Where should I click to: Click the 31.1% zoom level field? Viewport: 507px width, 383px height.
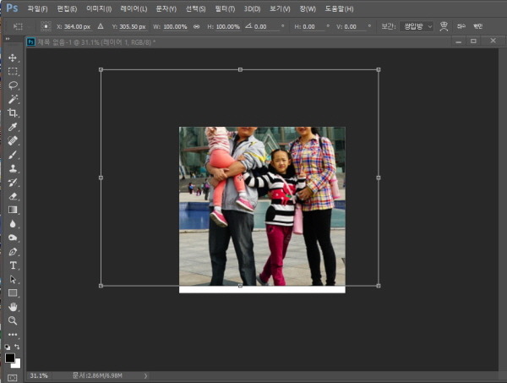[x=39, y=375]
